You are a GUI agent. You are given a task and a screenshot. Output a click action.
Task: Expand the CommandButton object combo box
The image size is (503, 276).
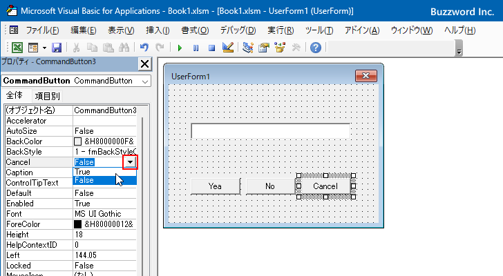[145, 81]
